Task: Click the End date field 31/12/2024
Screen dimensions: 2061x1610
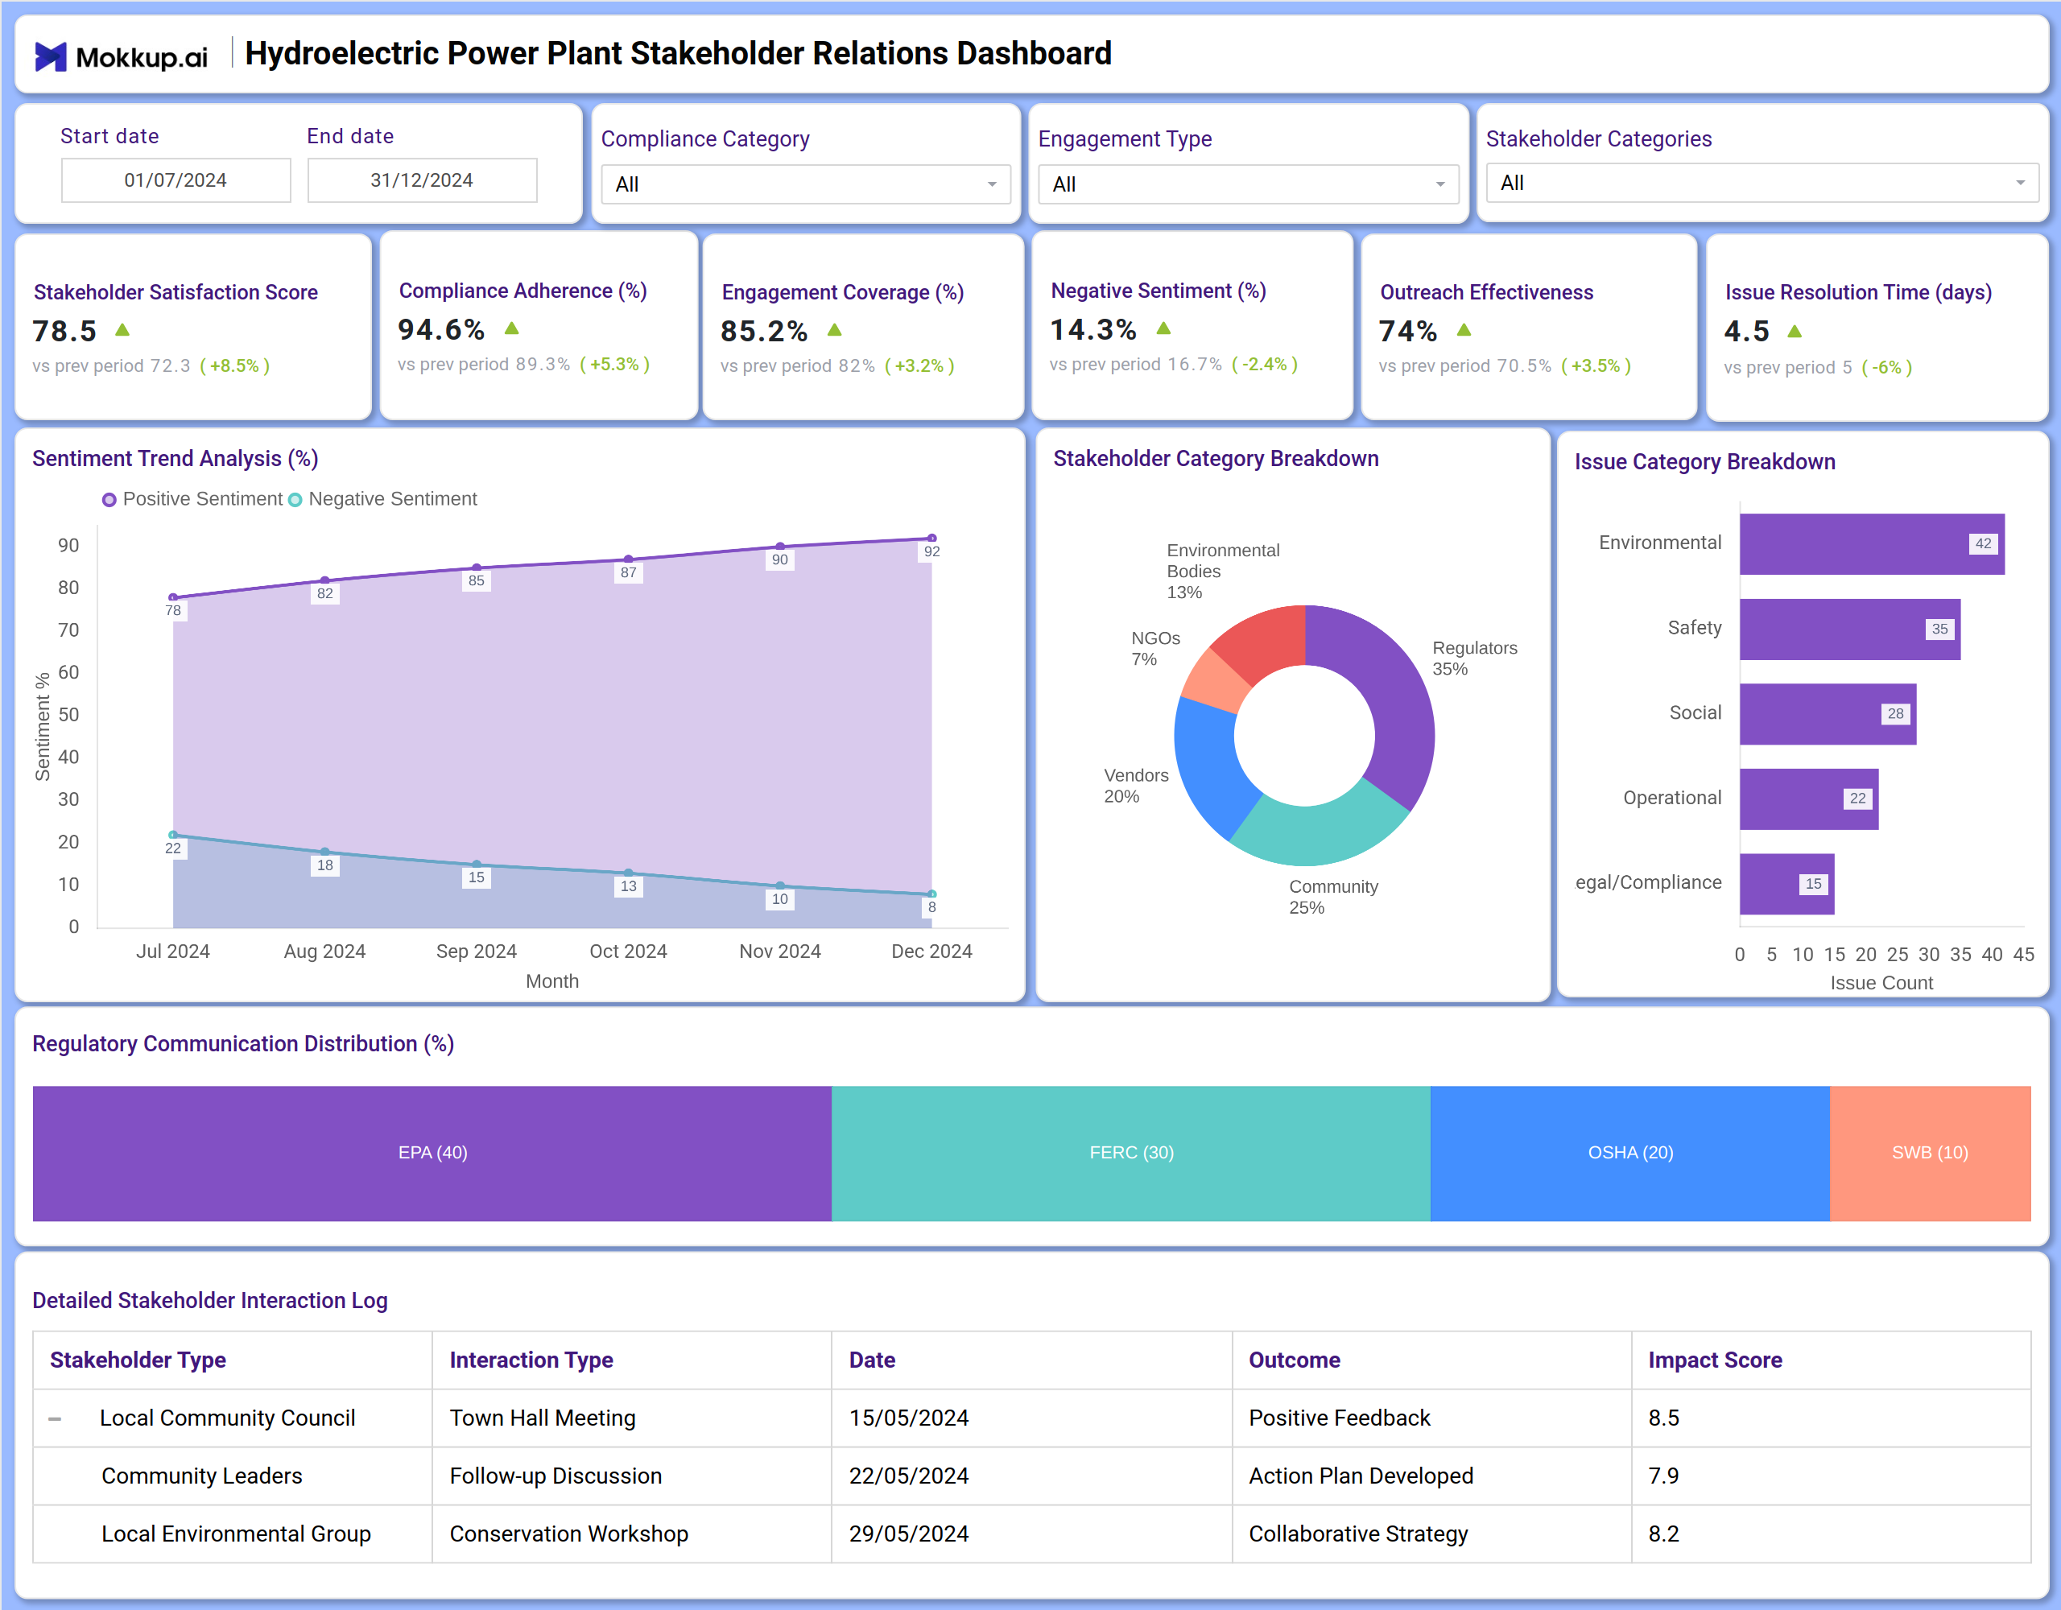Action: coord(422,180)
